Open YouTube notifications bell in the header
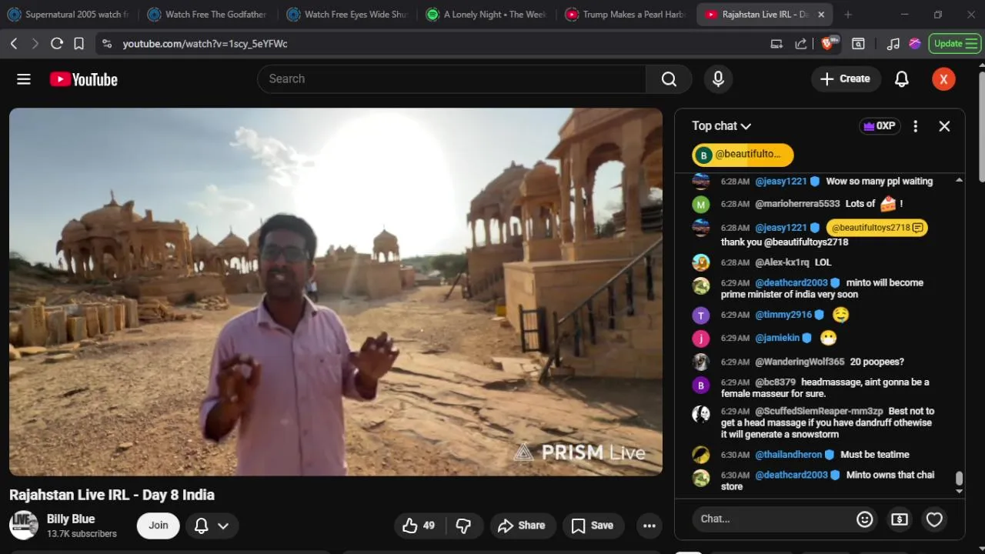The image size is (985, 554). (901, 78)
